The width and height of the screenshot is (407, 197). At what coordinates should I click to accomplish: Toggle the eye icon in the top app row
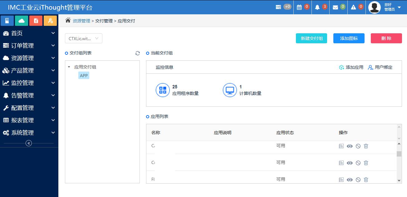350,146
